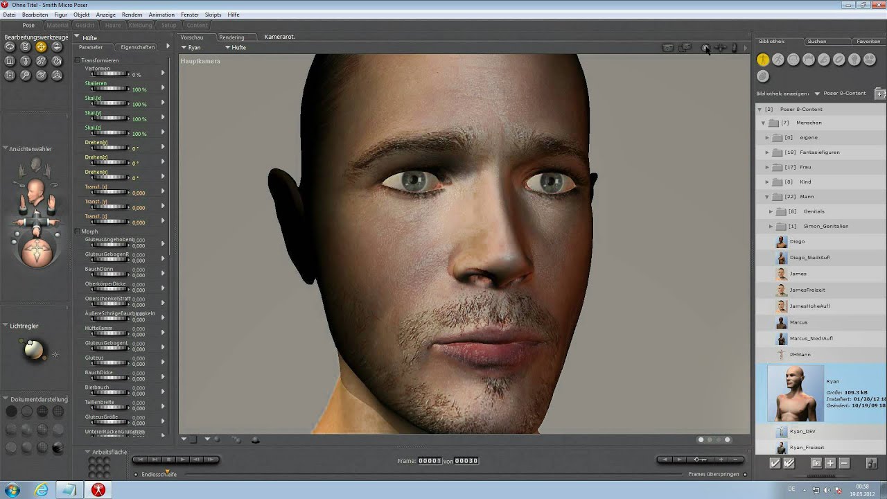Open the Fenster menu

click(x=189, y=15)
